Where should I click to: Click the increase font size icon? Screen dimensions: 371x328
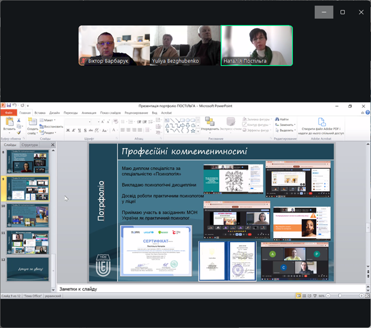[103, 122]
